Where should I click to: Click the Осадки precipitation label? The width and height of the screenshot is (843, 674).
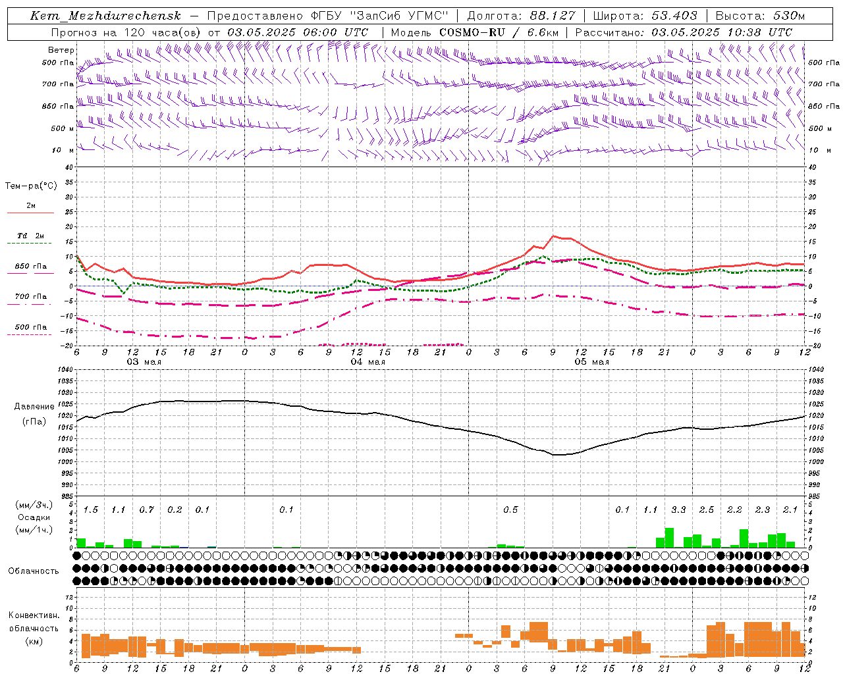point(34,517)
